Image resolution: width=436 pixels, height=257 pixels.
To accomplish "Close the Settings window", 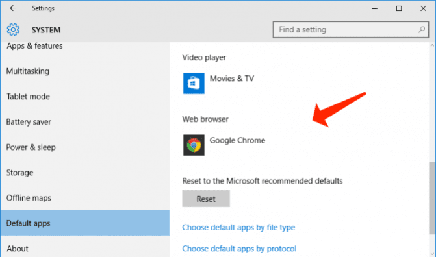I will click(x=423, y=8).
